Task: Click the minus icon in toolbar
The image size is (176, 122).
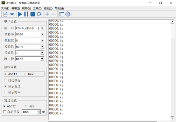Action: pyautogui.click(x=54, y=14)
